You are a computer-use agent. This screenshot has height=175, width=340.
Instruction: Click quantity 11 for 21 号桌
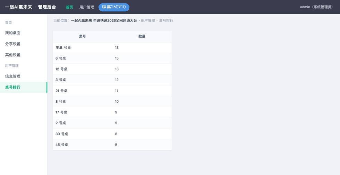117,91
